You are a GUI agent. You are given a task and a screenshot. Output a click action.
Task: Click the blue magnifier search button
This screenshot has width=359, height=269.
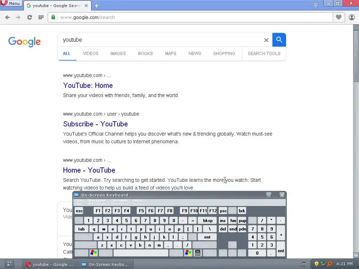279,40
